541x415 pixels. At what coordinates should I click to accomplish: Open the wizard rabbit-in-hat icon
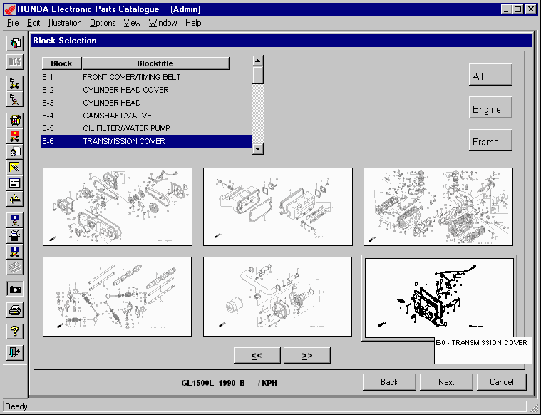pos(15,235)
